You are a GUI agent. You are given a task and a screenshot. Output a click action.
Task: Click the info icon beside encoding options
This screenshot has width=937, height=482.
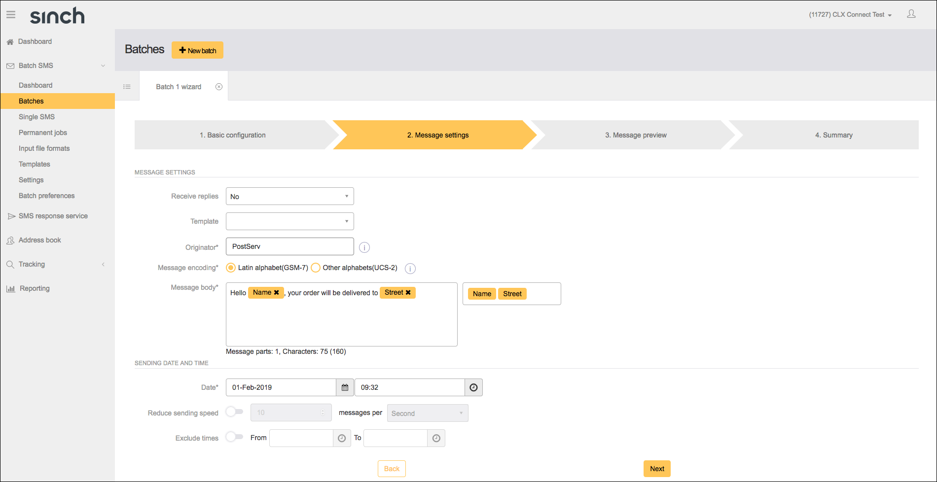point(410,269)
